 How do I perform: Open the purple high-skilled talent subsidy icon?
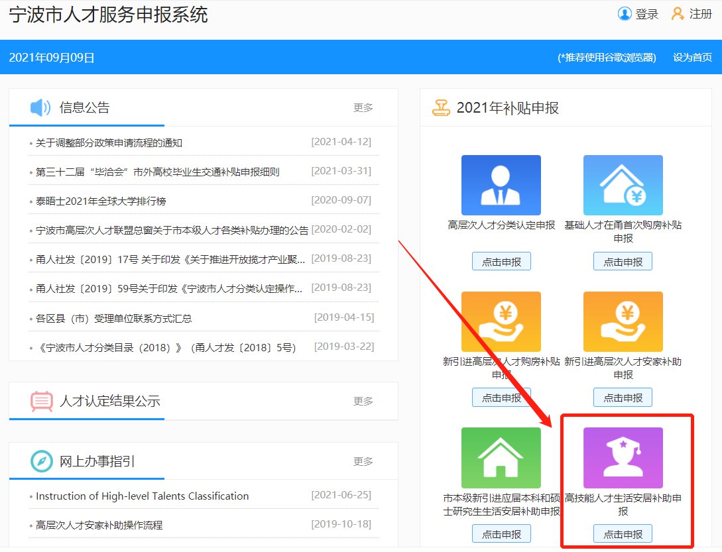[x=623, y=458]
